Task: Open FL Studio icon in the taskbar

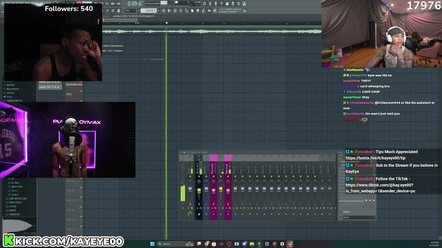Action: 259,244
